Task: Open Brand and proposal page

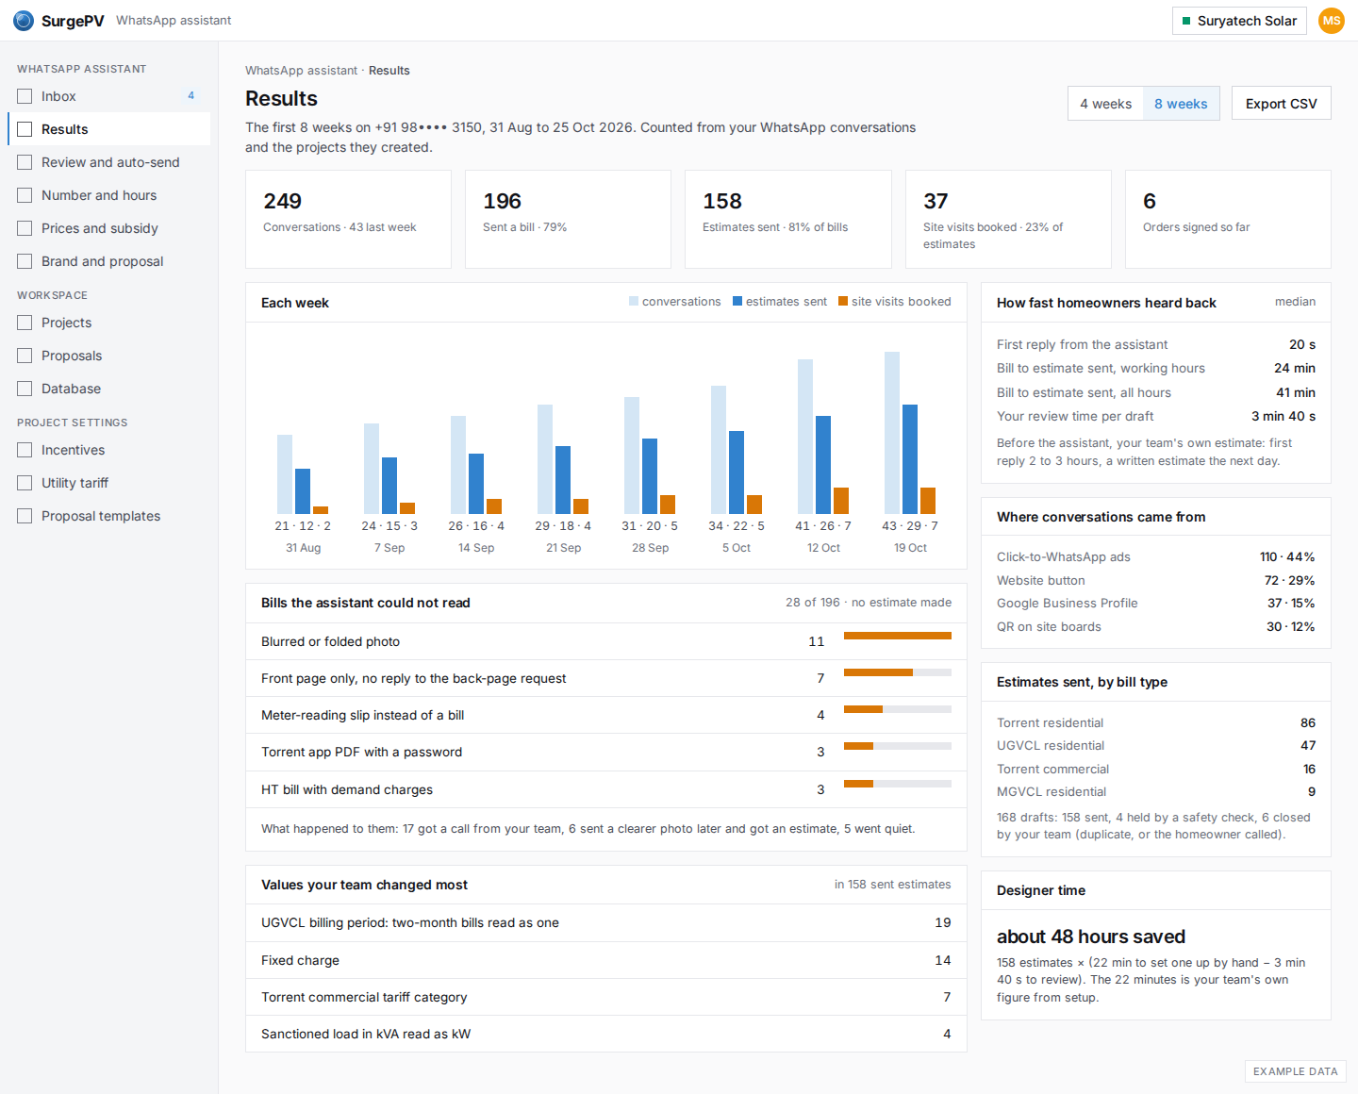Action: click(x=108, y=261)
